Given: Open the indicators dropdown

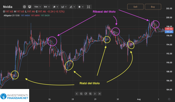Looking at the screenshot, I should pos(64,7).
